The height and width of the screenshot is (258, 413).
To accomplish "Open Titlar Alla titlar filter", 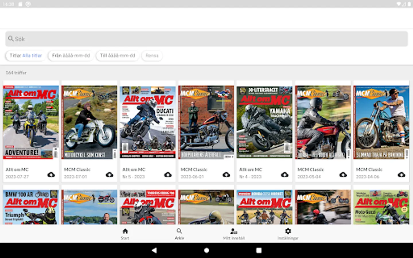I will tap(26, 56).
